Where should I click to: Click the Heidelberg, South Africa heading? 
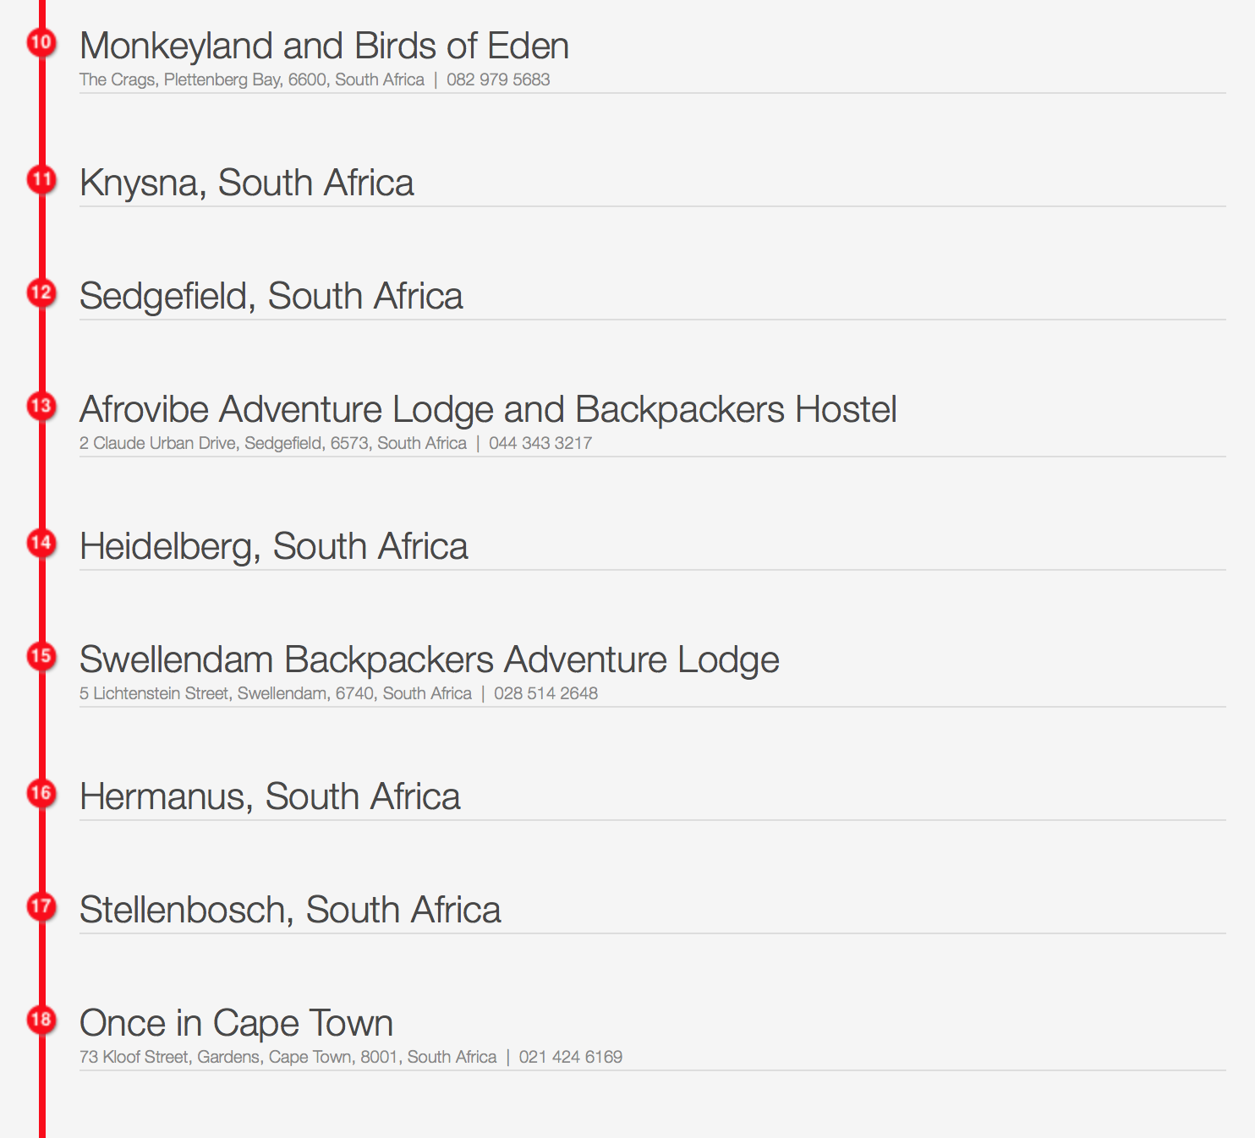tap(273, 547)
